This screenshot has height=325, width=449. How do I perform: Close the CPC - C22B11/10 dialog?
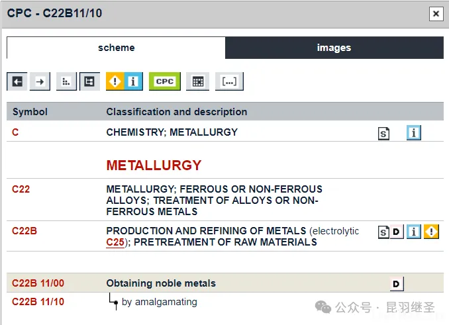coord(435,14)
